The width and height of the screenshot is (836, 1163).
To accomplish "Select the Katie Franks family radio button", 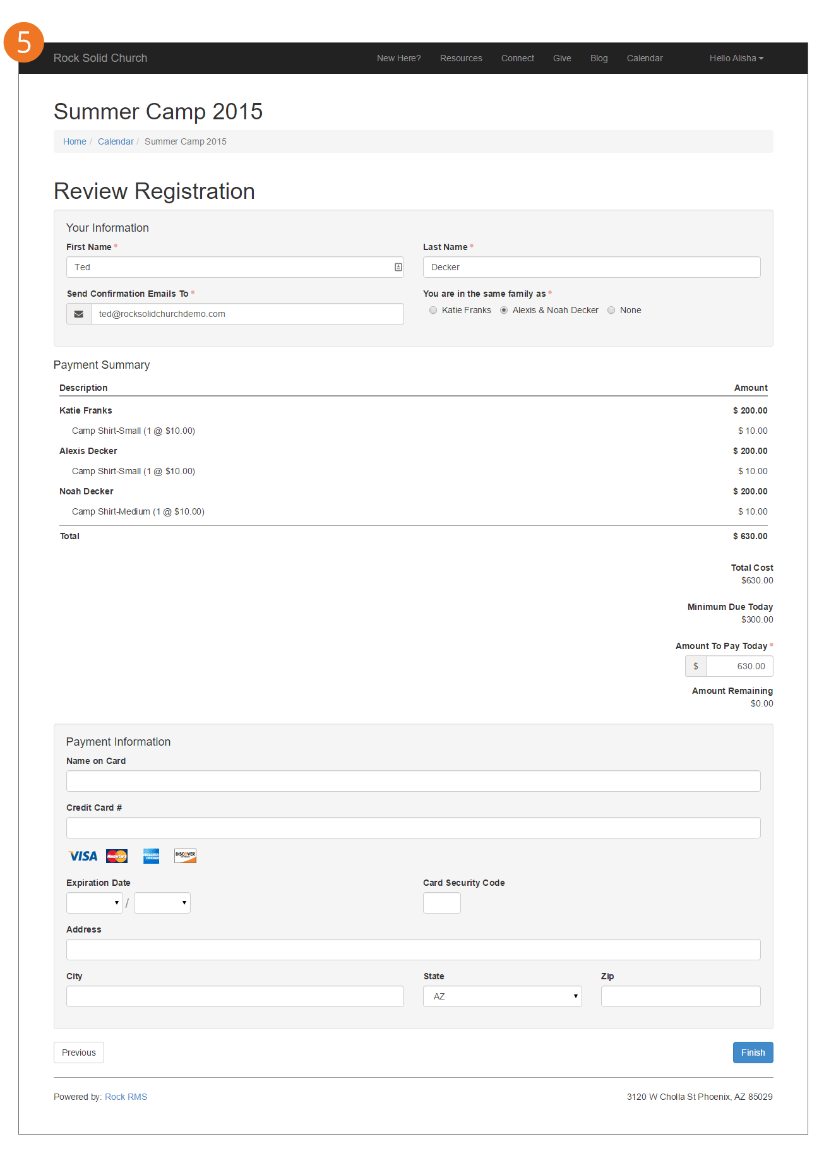I will (x=433, y=310).
